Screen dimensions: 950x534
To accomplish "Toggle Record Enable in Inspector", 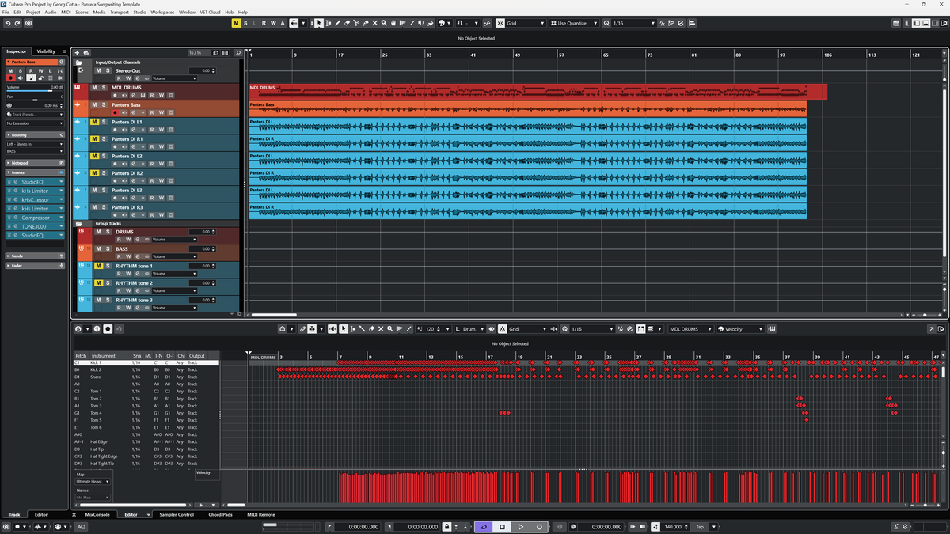I will point(10,78).
